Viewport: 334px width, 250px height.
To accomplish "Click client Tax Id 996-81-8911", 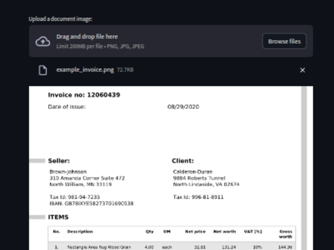I will pyautogui.click(x=198, y=197).
